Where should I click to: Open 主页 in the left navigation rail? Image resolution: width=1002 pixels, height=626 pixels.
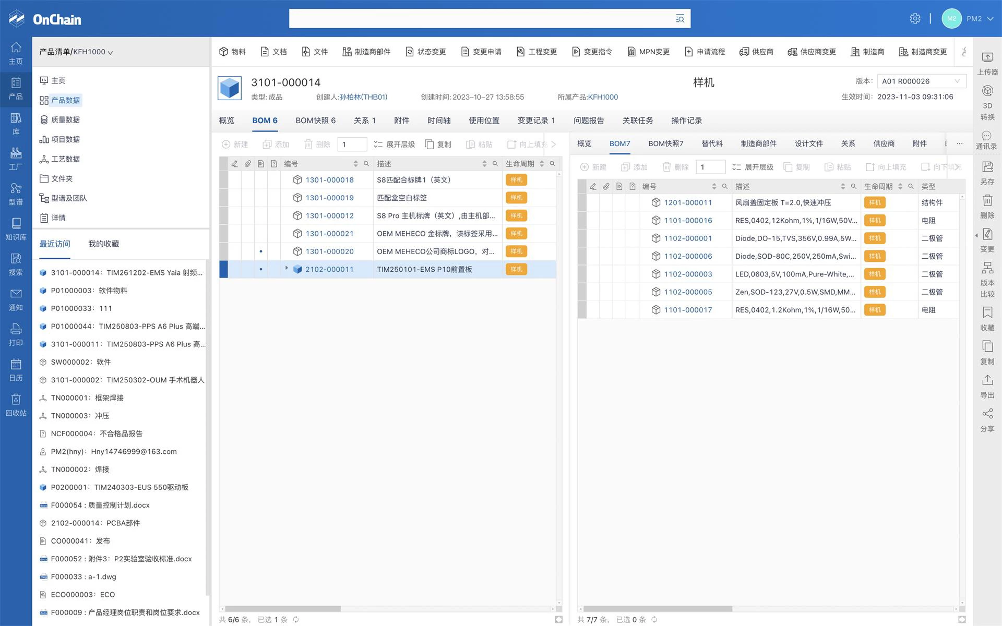pos(16,53)
